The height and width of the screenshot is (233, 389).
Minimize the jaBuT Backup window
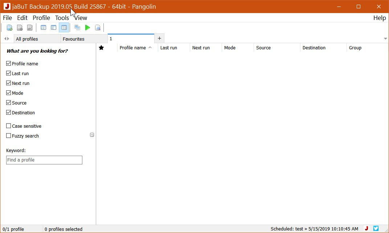339,7
